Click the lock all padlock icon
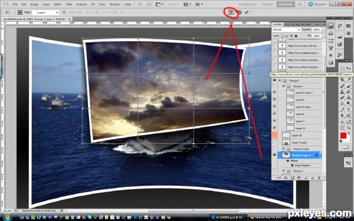354x221 pixels. pos(296,36)
